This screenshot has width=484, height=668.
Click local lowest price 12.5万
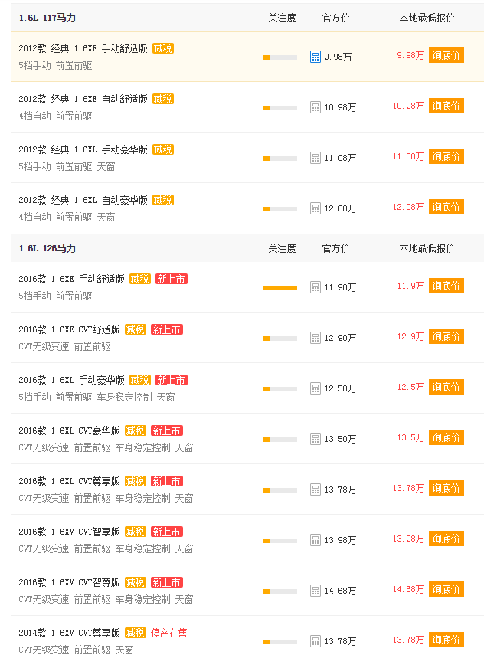point(410,388)
